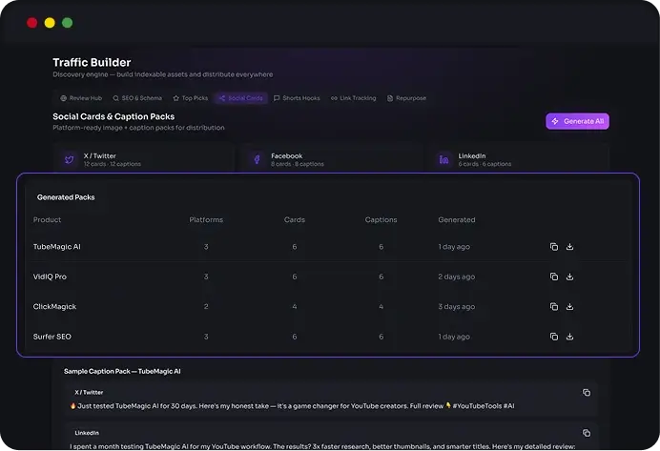This screenshot has width=660, height=451.
Task: Download the TubeMagic AI pack
Action: [569, 247]
